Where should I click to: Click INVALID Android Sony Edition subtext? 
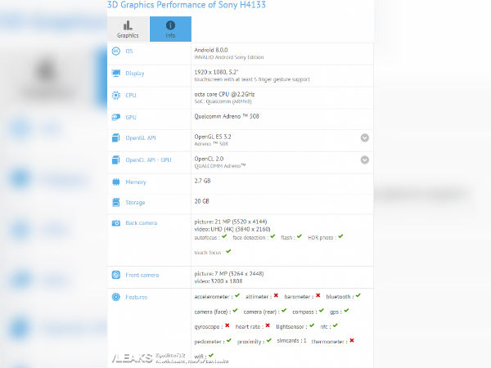[229, 57]
